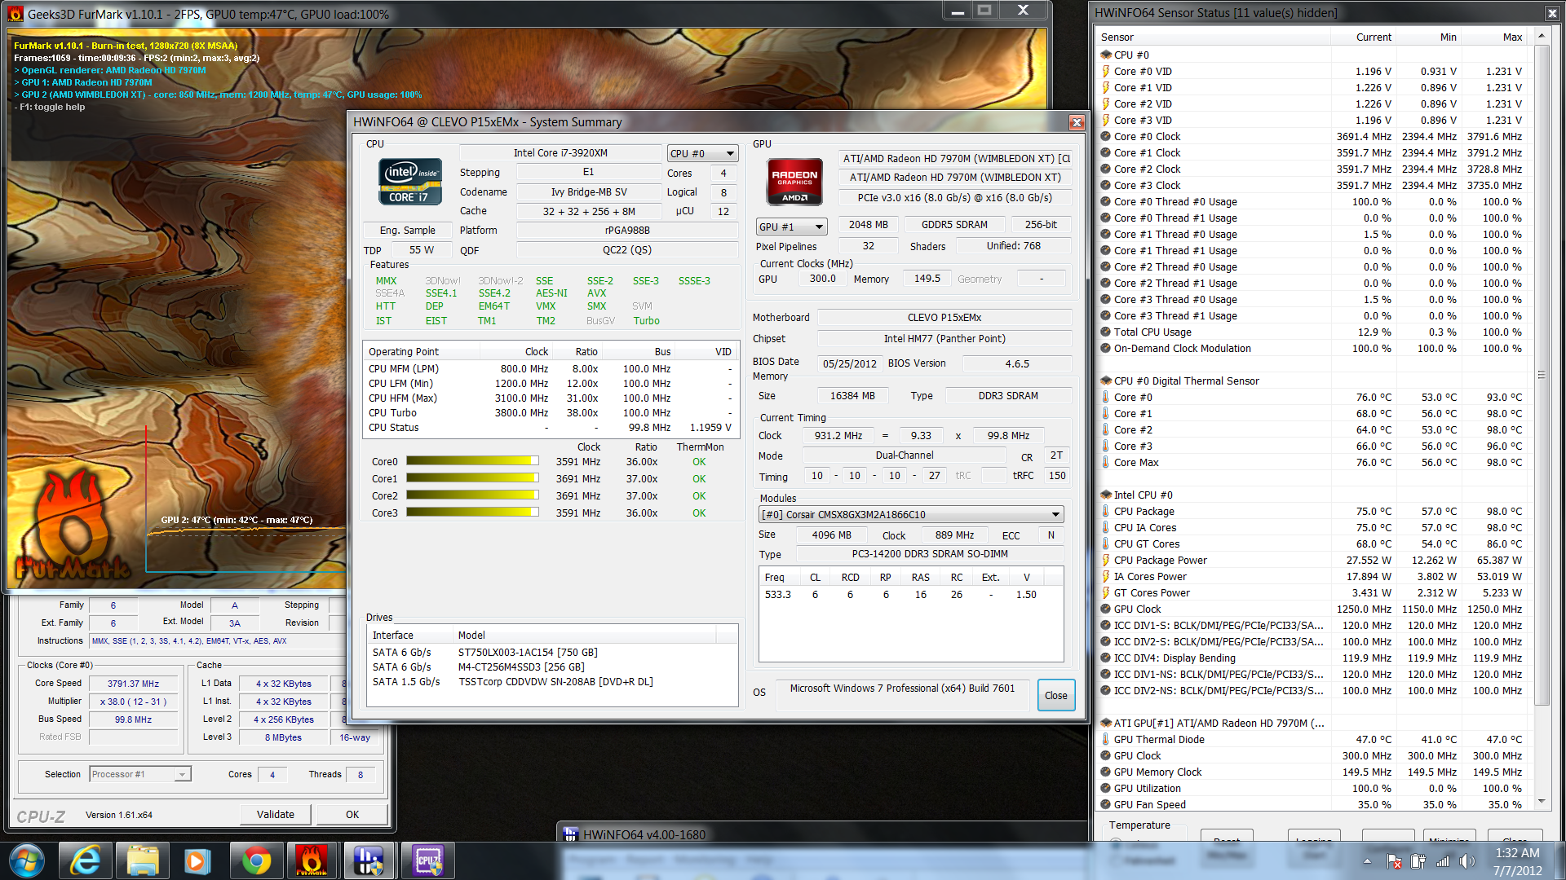The image size is (1566, 880).
Task: Select the GPU Memory Clock sensor row
Action: click(x=1313, y=772)
